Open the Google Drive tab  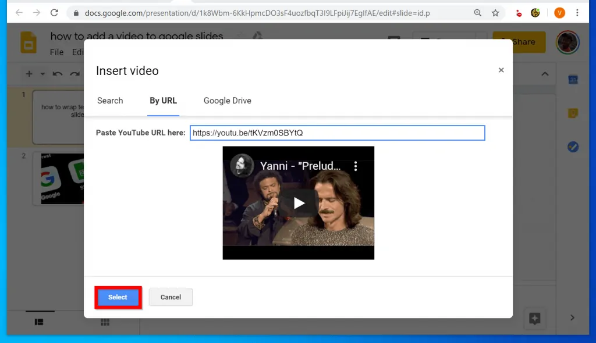click(x=227, y=101)
